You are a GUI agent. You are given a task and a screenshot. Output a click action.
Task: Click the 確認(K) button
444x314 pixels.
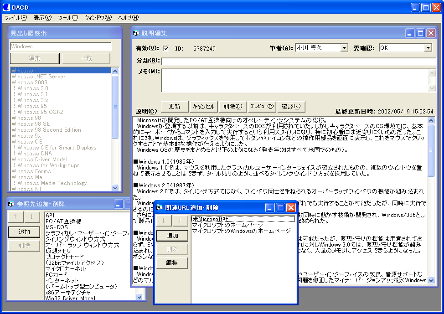coord(291,107)
